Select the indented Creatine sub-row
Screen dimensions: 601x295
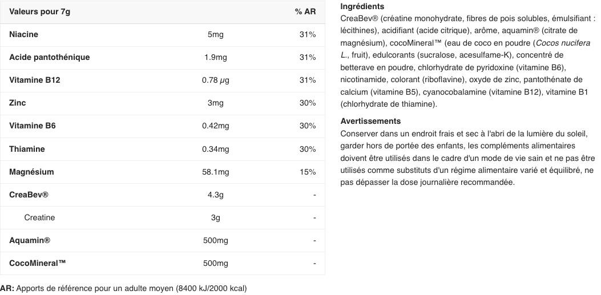coord(39,217)
